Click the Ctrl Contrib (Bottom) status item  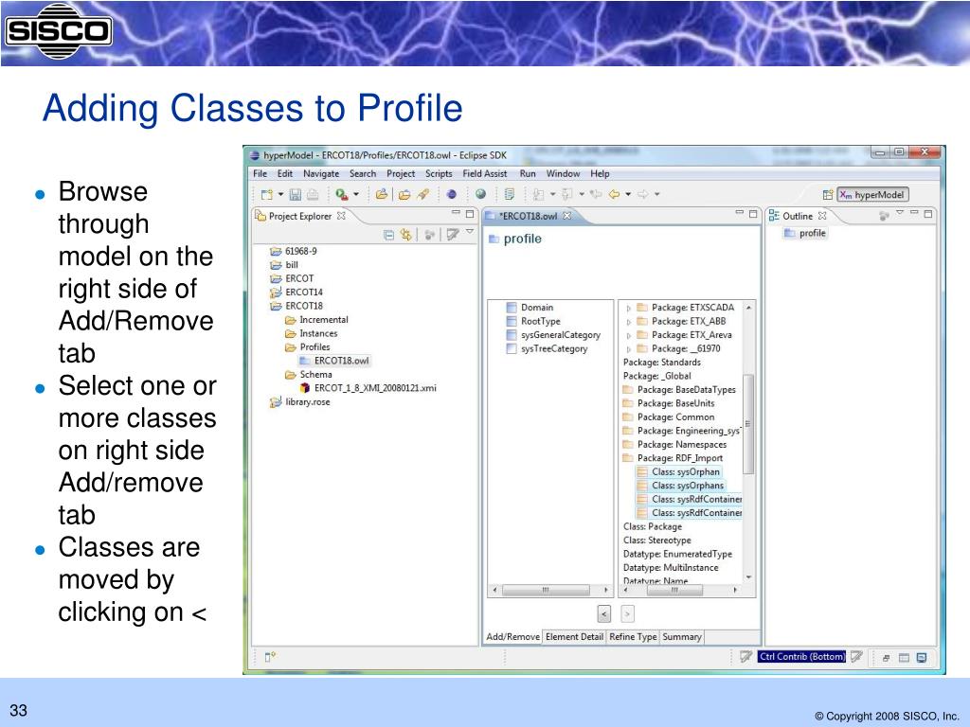coord(801,657)
